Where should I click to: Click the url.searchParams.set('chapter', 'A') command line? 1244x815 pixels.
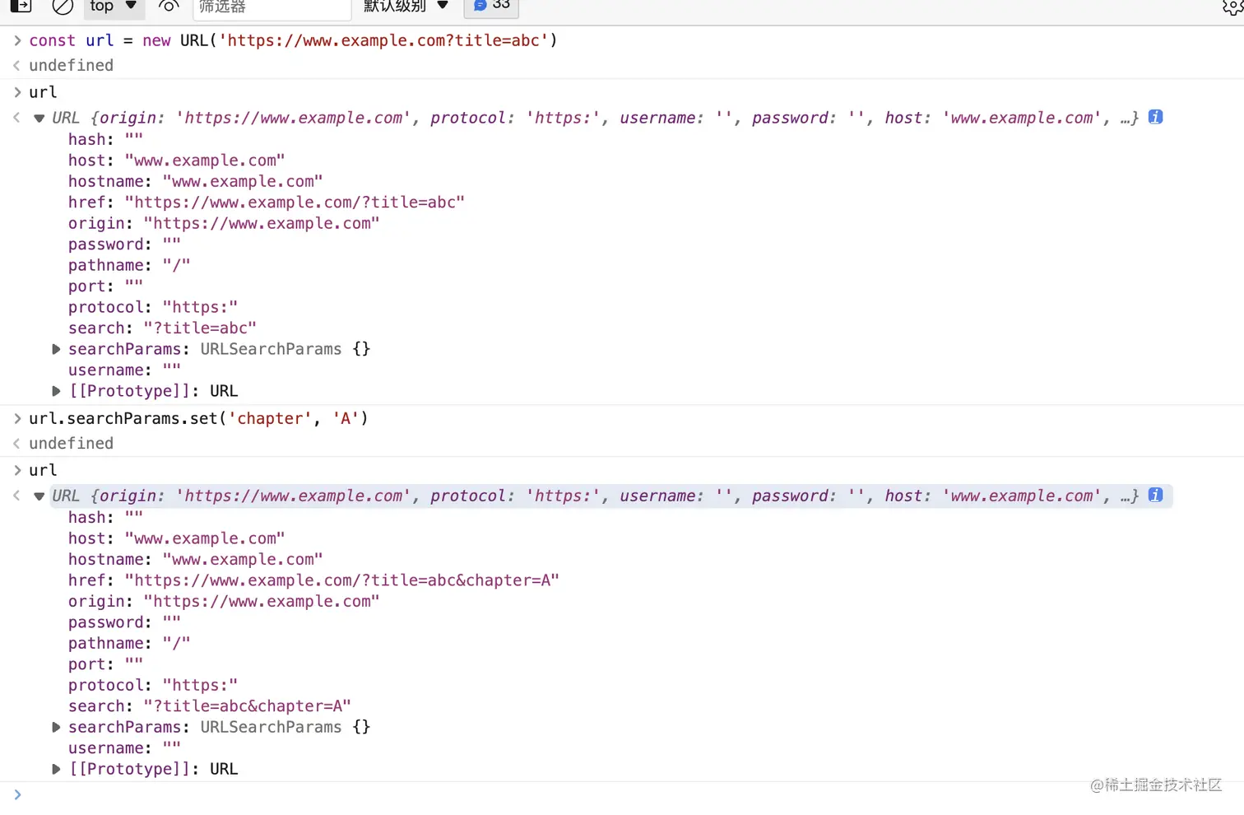pyautogui.click(x=198, y=418)
